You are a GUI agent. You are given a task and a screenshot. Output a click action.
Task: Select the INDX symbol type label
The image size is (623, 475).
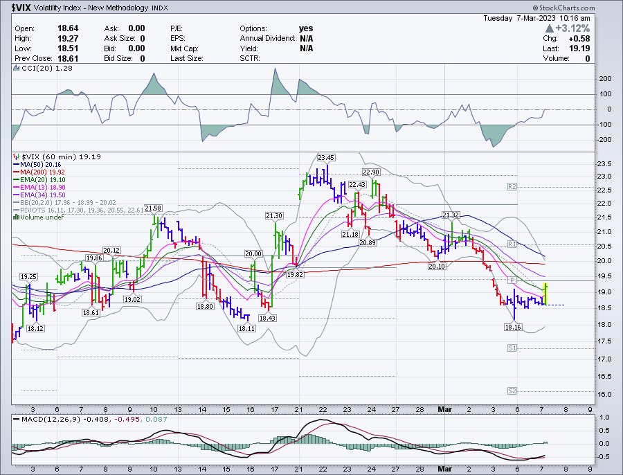click(159, 8)
